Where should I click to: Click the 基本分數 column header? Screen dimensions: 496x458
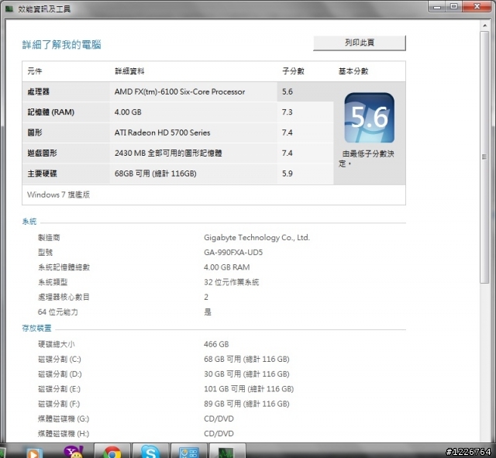[x=353, y=71]
